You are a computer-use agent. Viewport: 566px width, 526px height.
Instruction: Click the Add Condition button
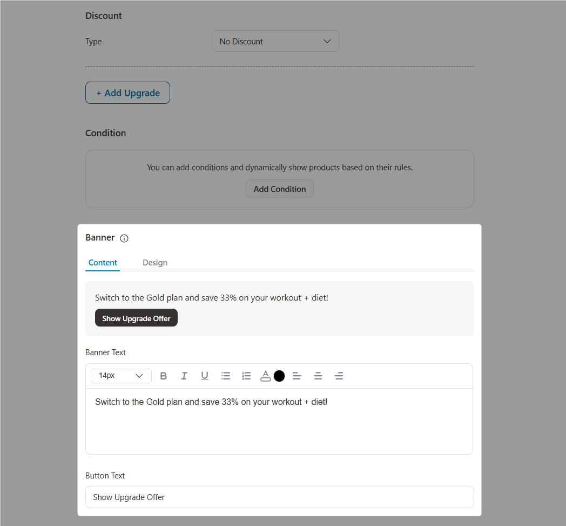279,189
